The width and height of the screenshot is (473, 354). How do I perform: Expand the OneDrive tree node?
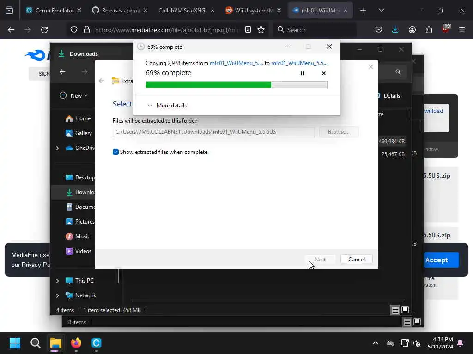[x=57, y=148]
